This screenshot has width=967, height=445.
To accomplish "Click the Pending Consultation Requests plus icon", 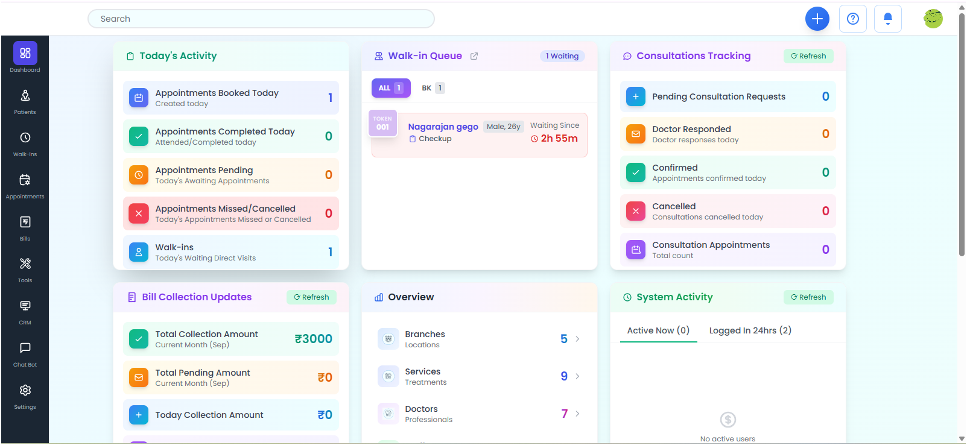I will click(635, 96).
